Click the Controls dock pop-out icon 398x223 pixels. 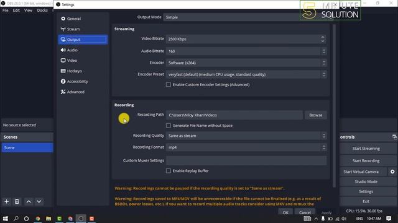(x=394, y=137)
